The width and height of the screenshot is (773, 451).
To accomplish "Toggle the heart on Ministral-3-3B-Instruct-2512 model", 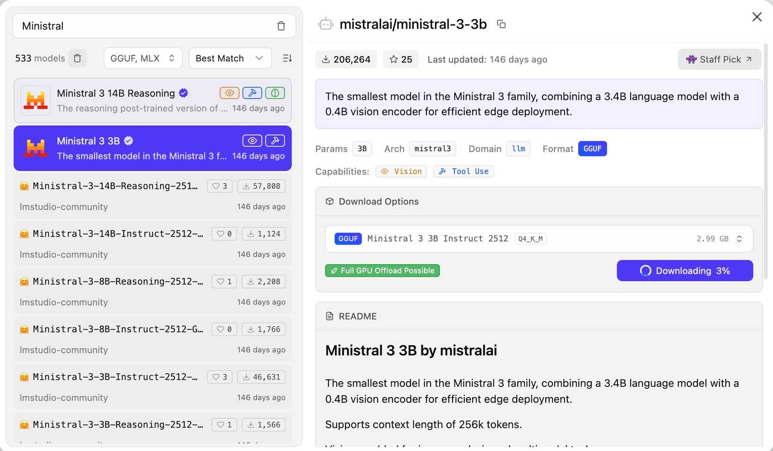I will pos(220,377).
